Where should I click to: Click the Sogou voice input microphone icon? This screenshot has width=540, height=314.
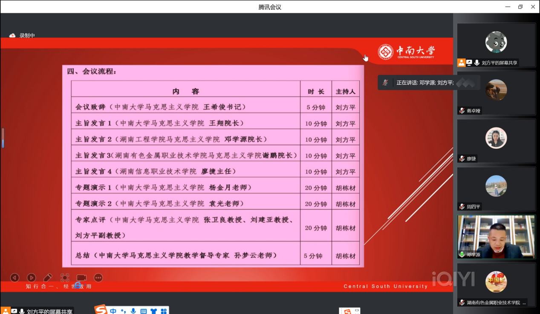coord(133,311)
